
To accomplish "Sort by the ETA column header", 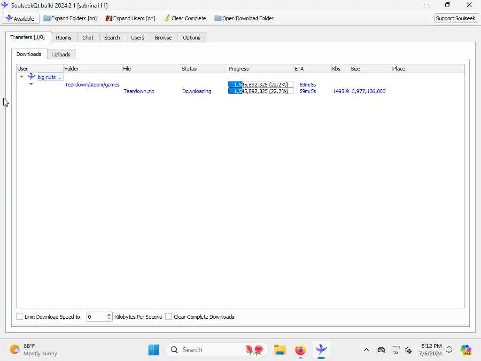I will pyautogui.click(x=312, y=69).
